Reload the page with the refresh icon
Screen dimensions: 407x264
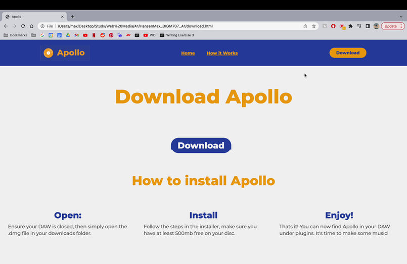[23, 26]
